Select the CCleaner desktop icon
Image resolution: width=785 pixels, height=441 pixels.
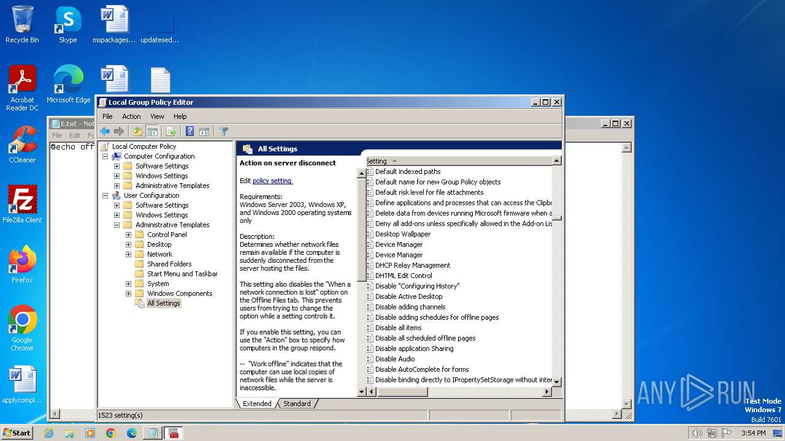tap(22, 145)
